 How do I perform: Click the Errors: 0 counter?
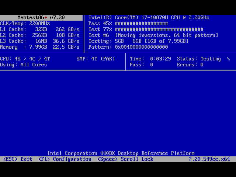190,65
